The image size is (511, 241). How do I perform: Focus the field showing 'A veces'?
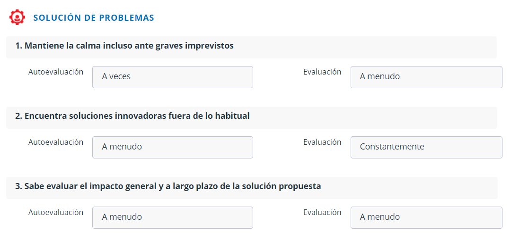[172, 77]
